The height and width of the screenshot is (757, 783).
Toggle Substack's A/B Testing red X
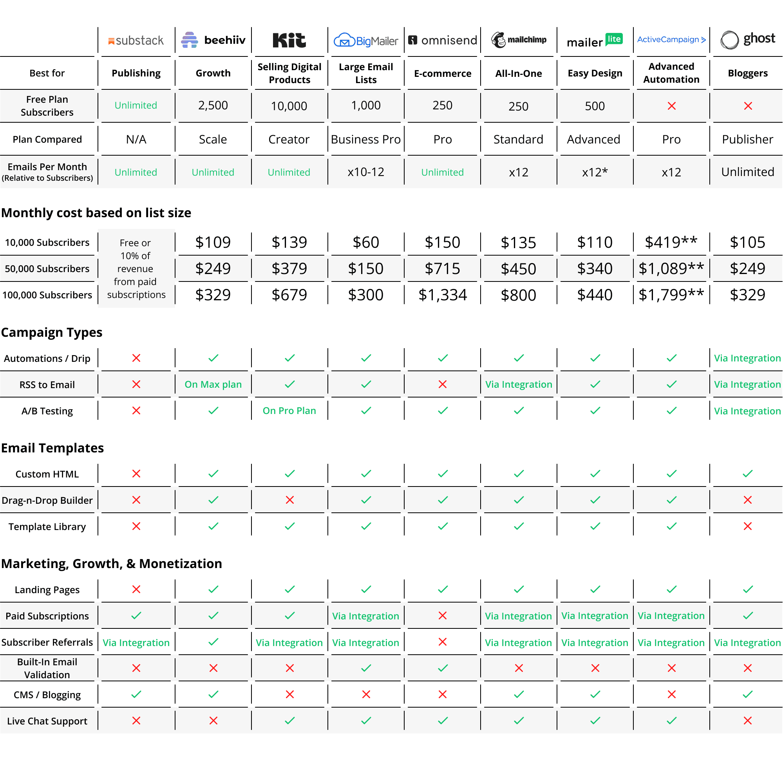click(136, 410)
